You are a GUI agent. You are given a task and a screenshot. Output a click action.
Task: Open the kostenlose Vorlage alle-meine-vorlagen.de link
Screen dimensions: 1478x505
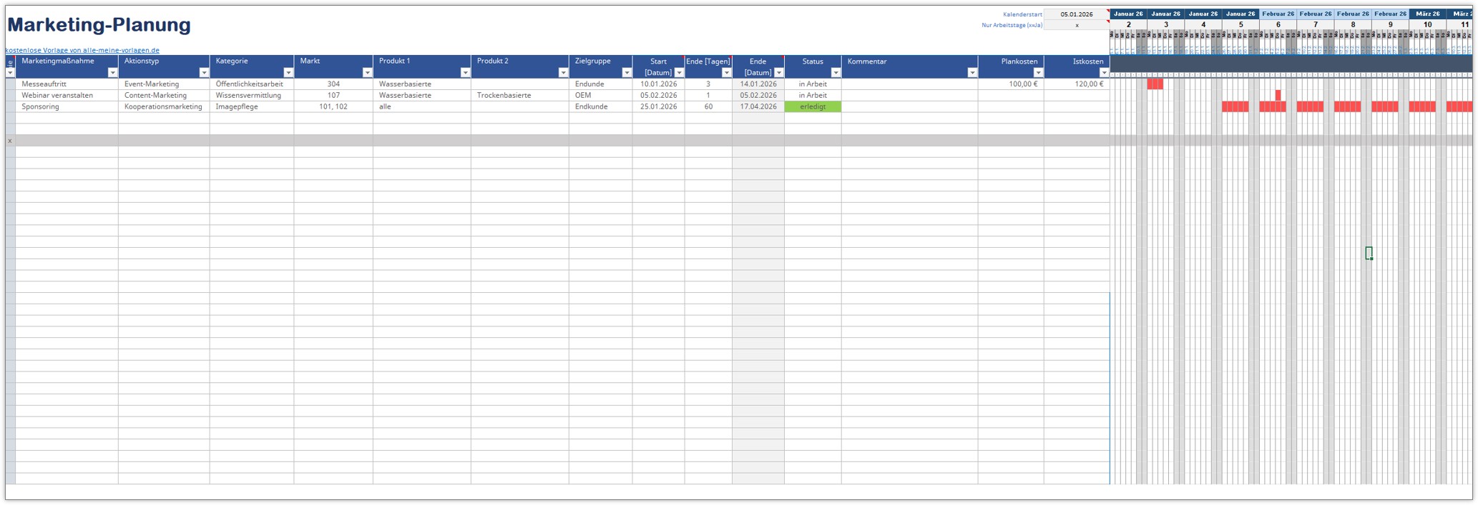click(82, 50)
